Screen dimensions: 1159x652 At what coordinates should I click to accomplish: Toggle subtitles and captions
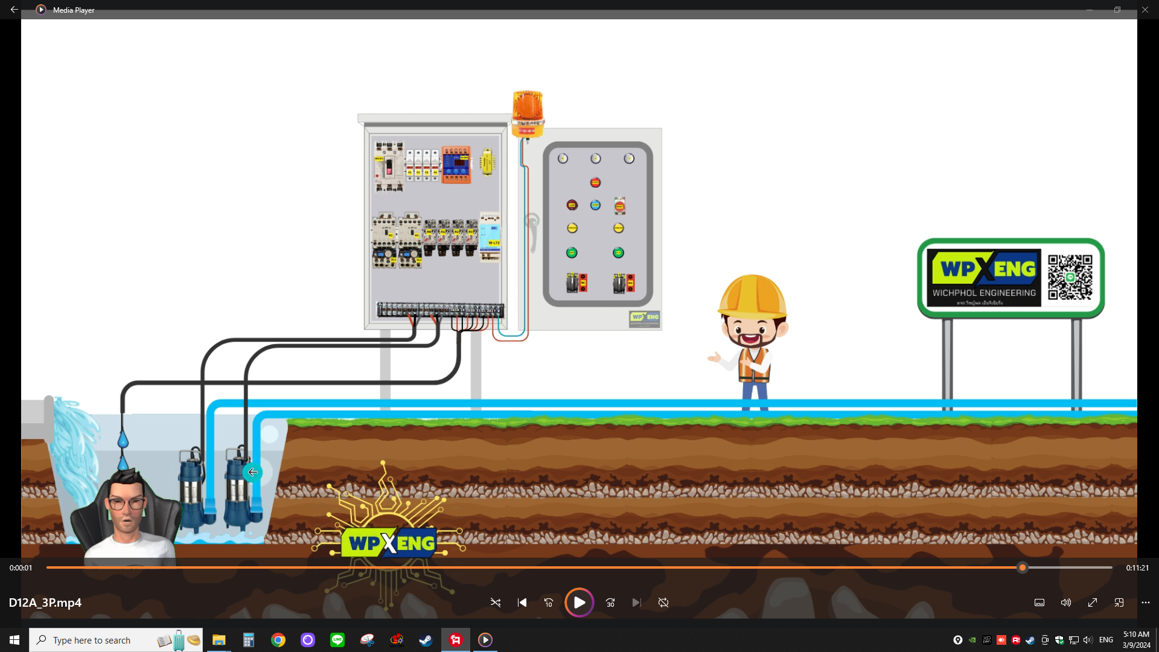[x=1039, y=602]
